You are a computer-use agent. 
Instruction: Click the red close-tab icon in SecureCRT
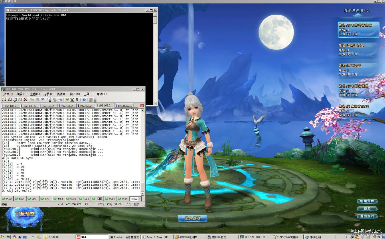[x=142, y=106]
